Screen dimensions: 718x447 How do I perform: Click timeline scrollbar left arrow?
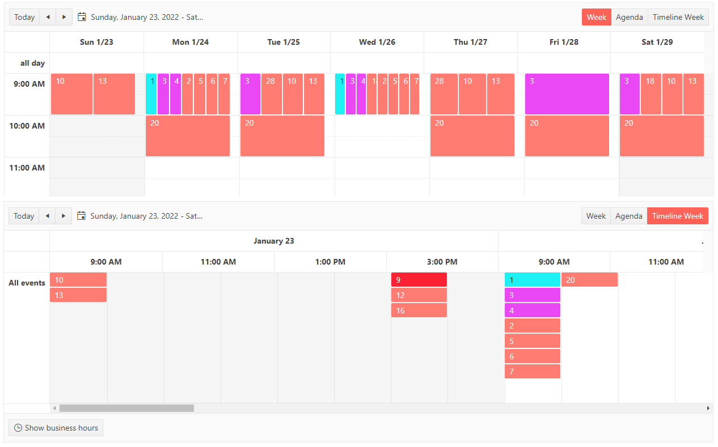54,408
